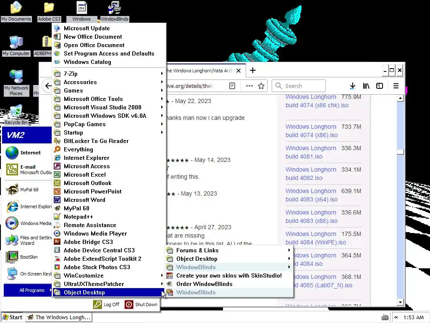The width and height of the screenshot is (430, 323).
Task: Launch Microsoft Access icon
Action: coord(57,166)
